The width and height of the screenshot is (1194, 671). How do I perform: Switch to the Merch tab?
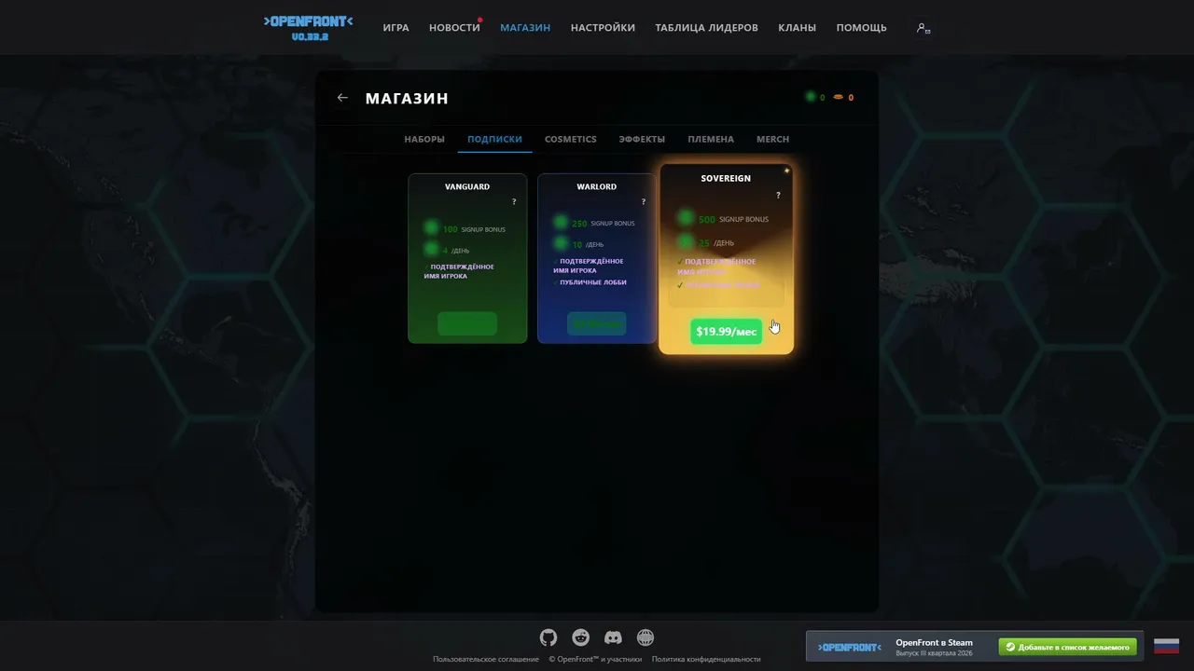click(x=772, y=139)
